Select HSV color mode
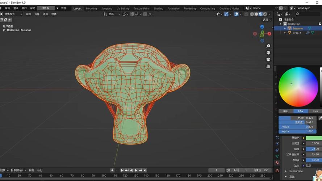Screen dimensions: 322x181 [301, 111]
